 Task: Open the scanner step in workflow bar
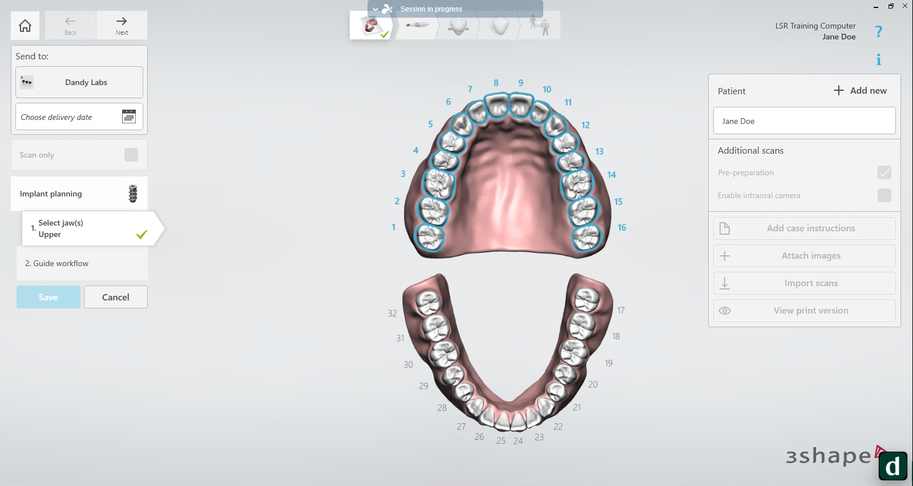417,26
